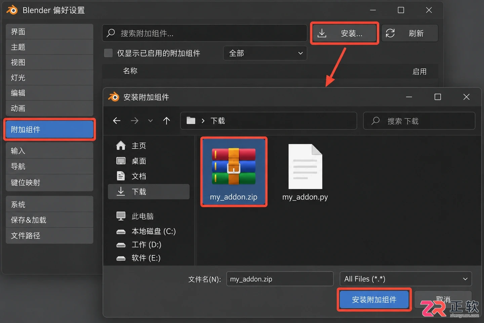Screen dimensions: 484x323
Task: Click the 名称 column header
Action: (130, 71)
